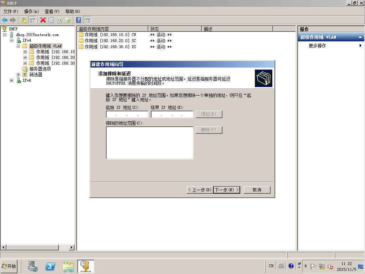Toggle the show/hide console tree icon
The image size is (365, 274).
(x=32, y=20)
